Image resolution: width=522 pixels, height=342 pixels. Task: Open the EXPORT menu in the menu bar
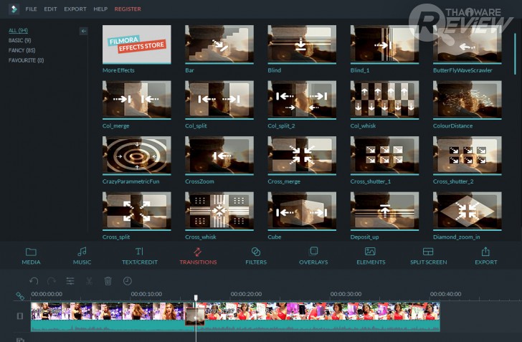(x=75, y=9)
